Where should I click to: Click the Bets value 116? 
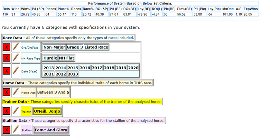pos(6,15)
